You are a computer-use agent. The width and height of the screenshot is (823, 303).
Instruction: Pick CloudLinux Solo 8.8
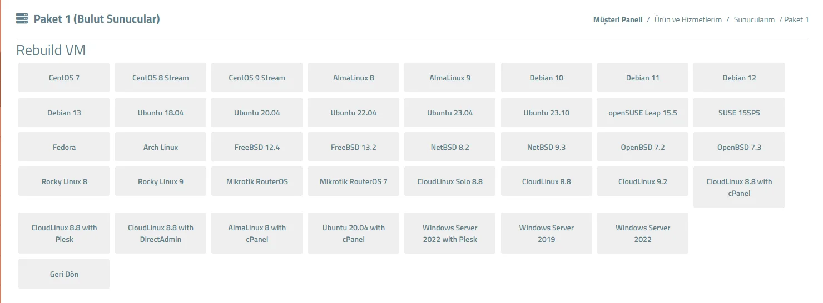click(450, 181)
